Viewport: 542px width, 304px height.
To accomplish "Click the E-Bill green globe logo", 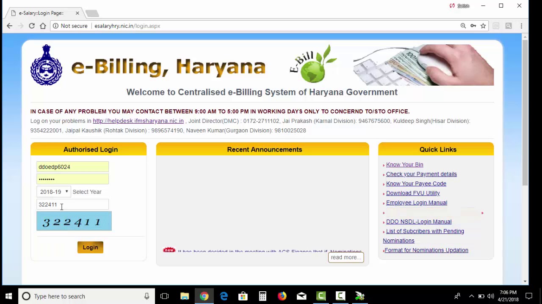I will click(x=313, y=64).
